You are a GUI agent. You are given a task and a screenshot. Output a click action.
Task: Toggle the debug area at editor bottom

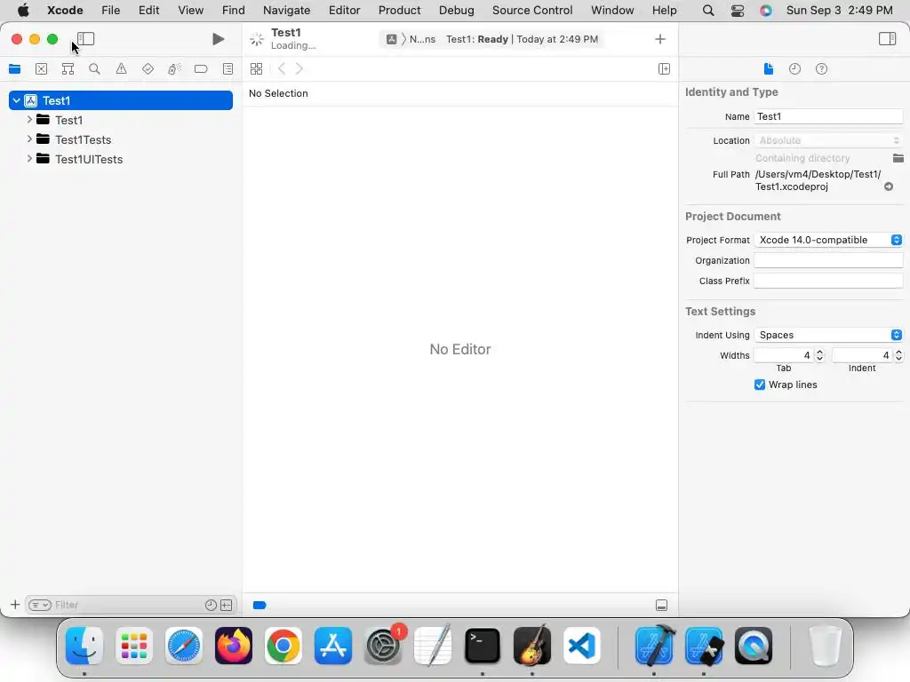(x=661, y=605)
